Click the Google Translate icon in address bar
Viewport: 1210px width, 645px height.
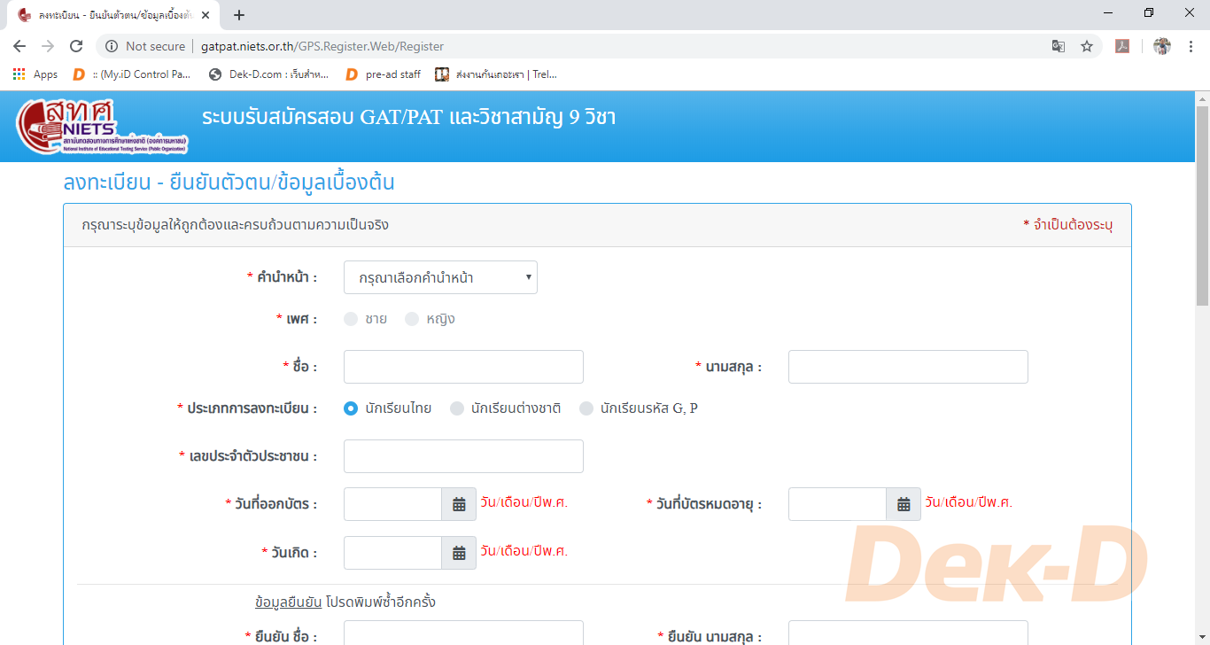1059,46
